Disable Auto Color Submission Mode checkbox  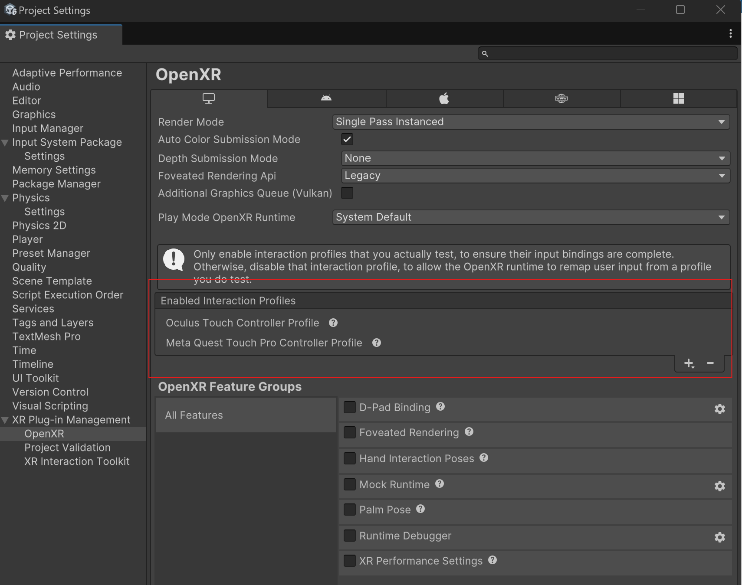click(347, 139)
